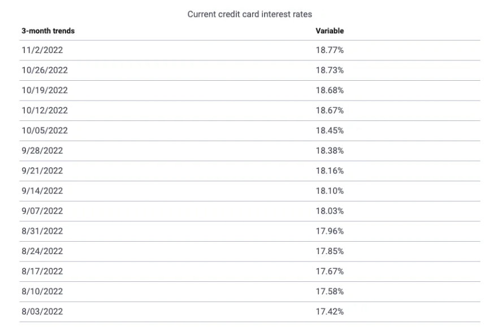Image resolution: width=502 pixels, height=327 pixels.
Task: Click the 18.67% rate for 10/12/2022
Action: (x=330, y=111)
